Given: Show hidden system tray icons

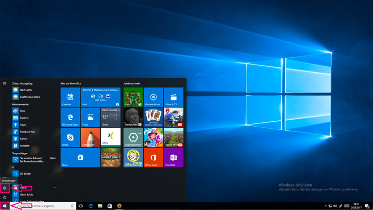Looking at the screenshot, I should click(326, 206).
